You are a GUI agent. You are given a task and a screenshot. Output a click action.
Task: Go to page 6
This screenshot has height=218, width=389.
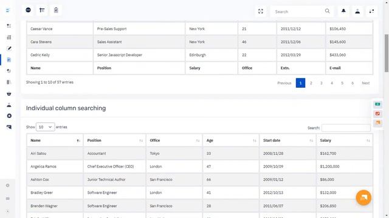353,83
